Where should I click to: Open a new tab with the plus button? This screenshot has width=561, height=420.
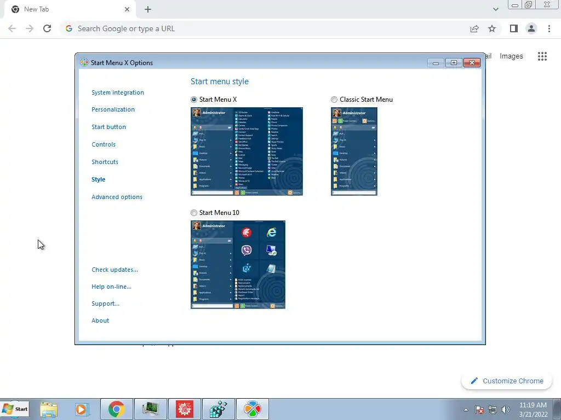pyautogui.click(x=148, y=10)
